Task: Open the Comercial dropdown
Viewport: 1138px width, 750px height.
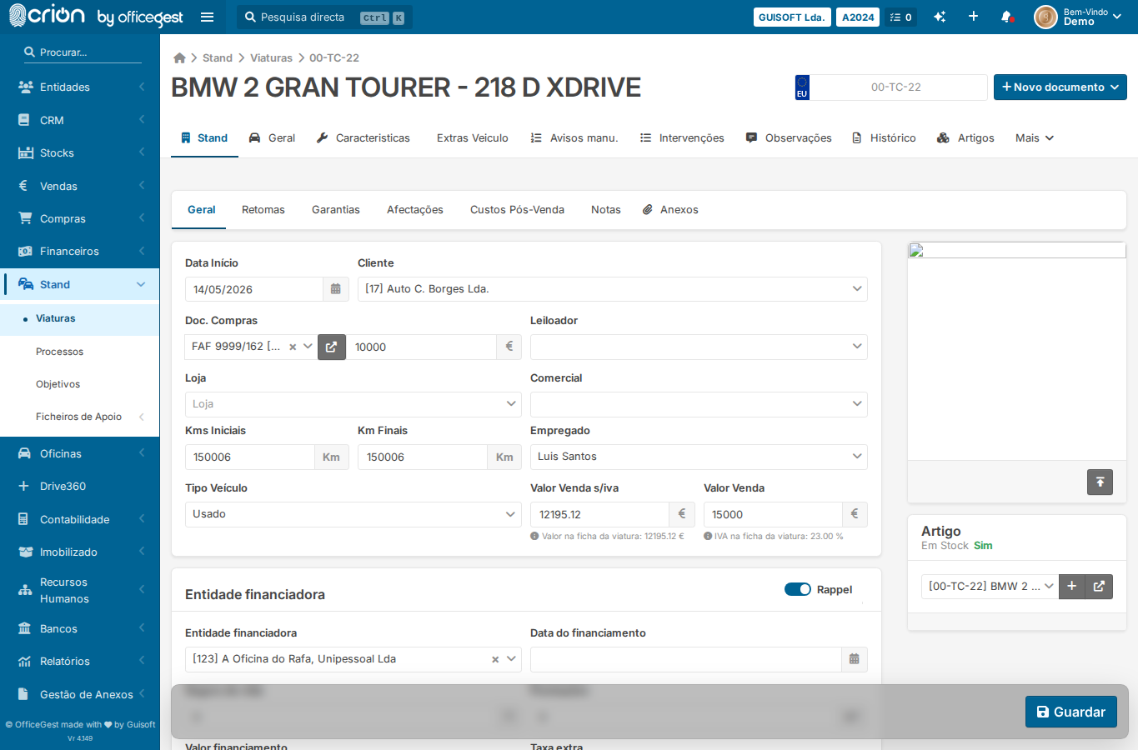Action: coord(699,404)
